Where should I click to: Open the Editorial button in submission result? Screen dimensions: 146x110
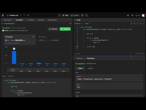pyautogui.click(x=53, y=29)
